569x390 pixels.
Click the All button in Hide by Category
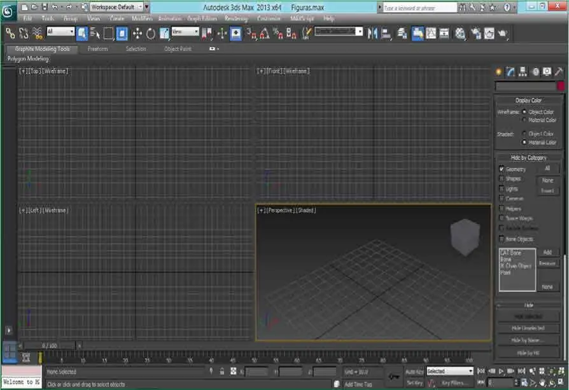pyautogui.click(x=547, y=169)
